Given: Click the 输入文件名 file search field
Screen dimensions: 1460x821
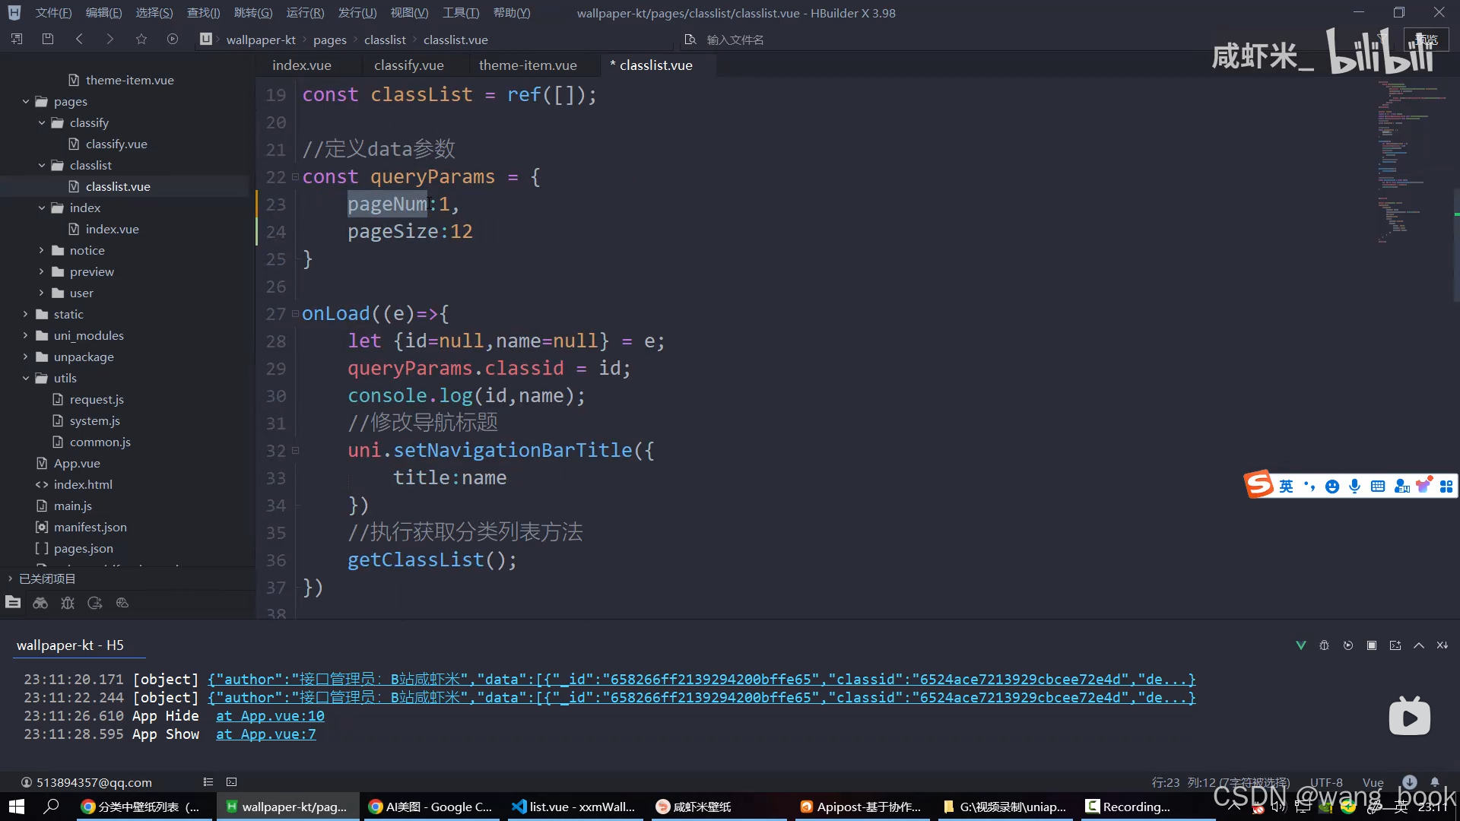Looking at the screenshot, I should coord(735,40).
